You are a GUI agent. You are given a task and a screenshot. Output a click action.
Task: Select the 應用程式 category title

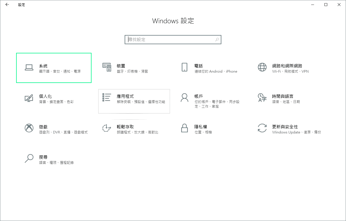[x=125, y=96]
